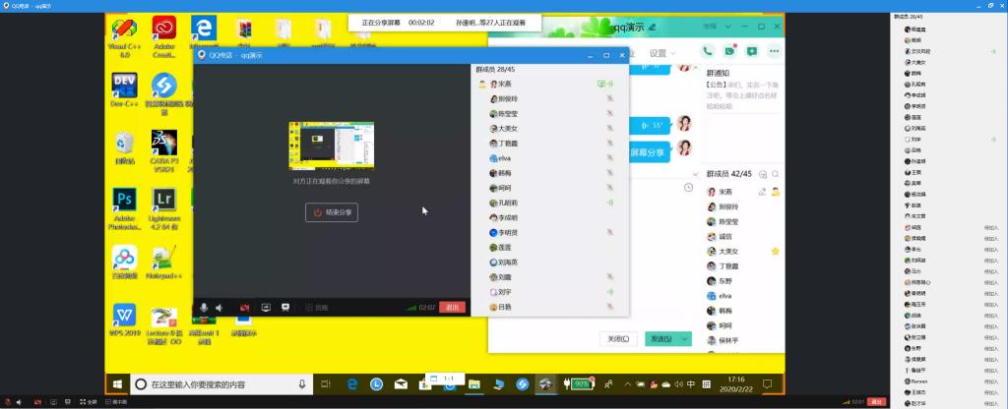Edit the group name with the pencil icon

pyautogui.click(x=652, y=27)
